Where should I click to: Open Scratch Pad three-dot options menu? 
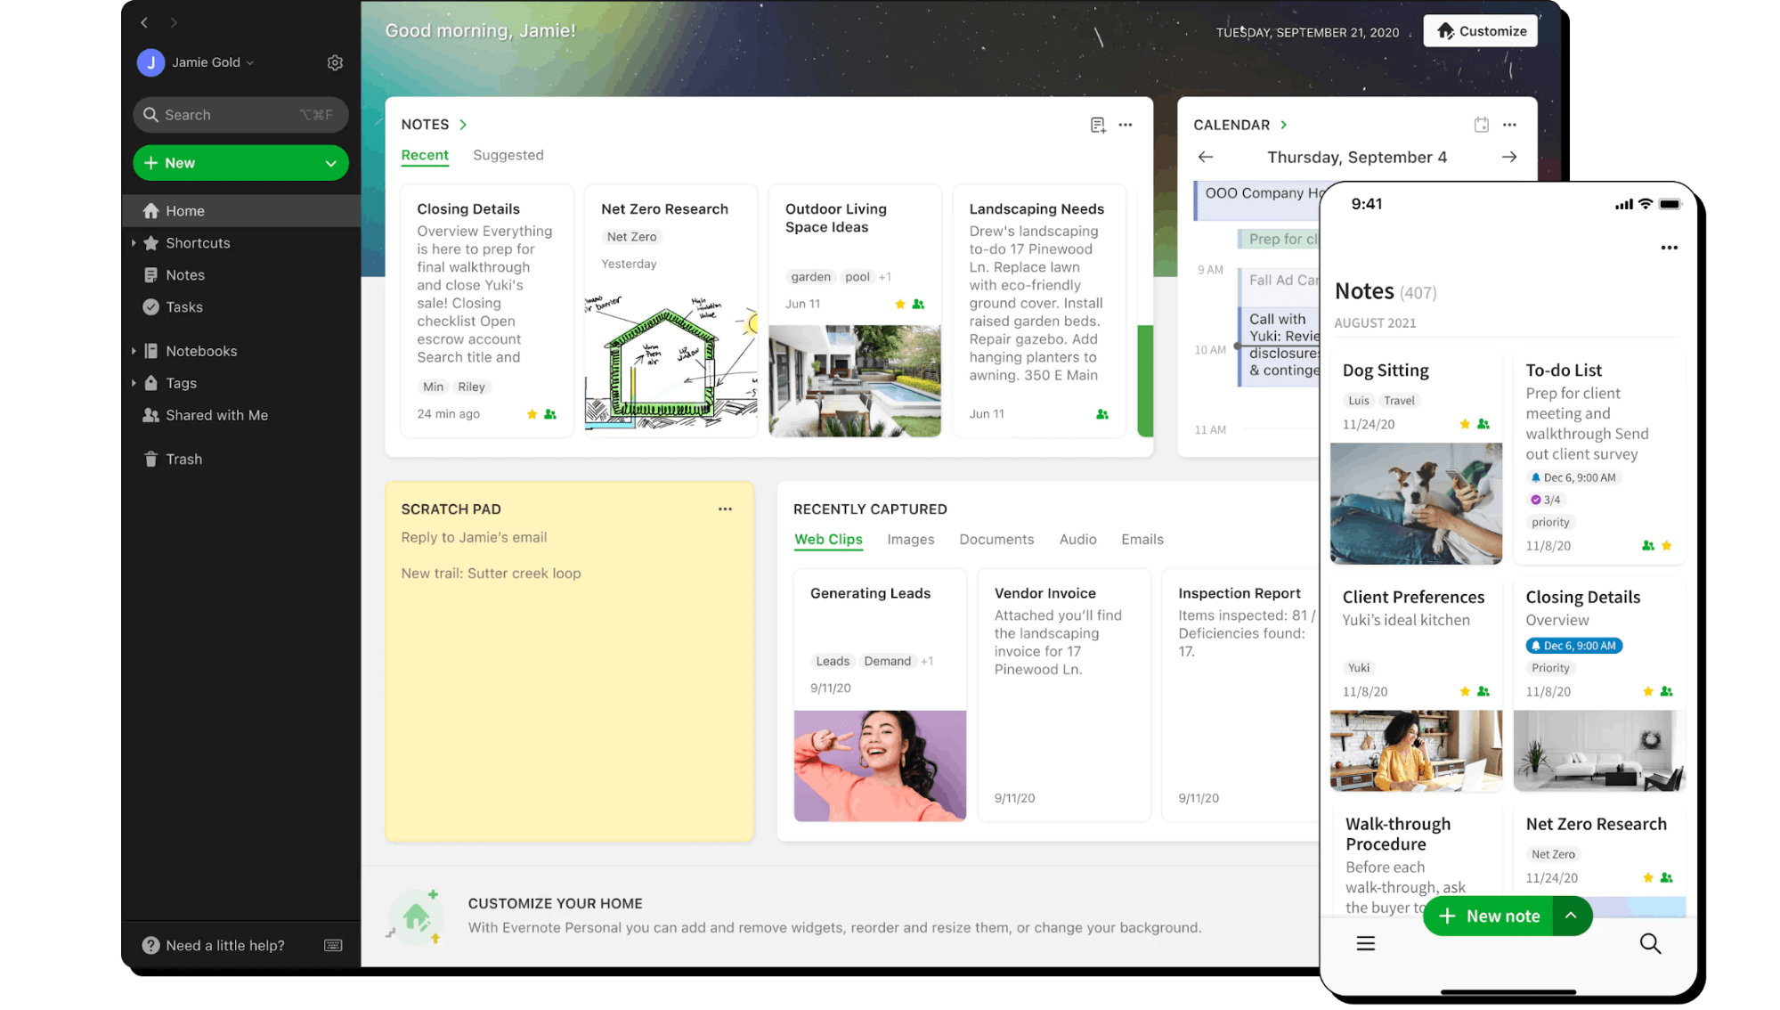(x=725, y=509)
